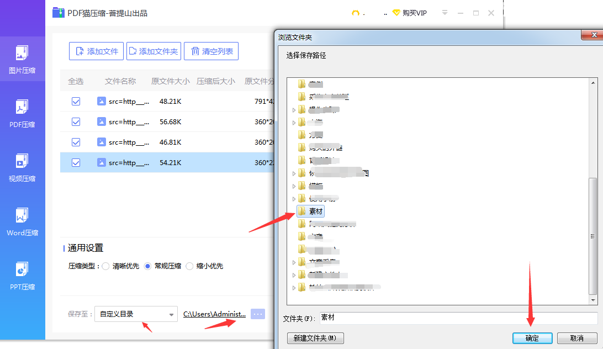
Task: Uncheck the 56.68K file checkbox
Action: (76, 121)
